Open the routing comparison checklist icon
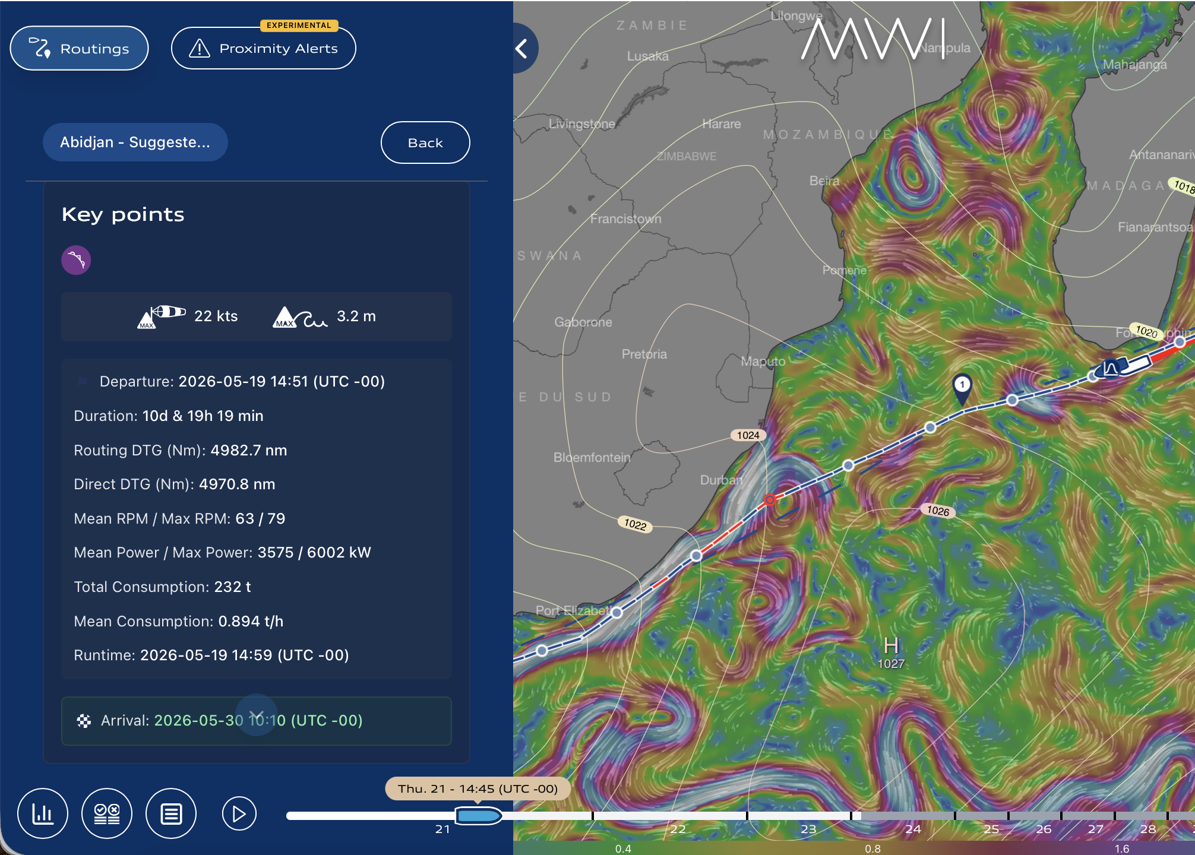 (x=107, y=813)
